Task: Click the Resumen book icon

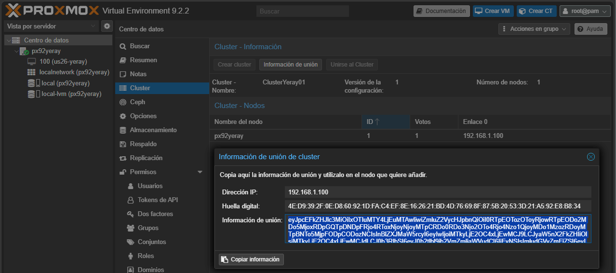Action: (122, 60)
